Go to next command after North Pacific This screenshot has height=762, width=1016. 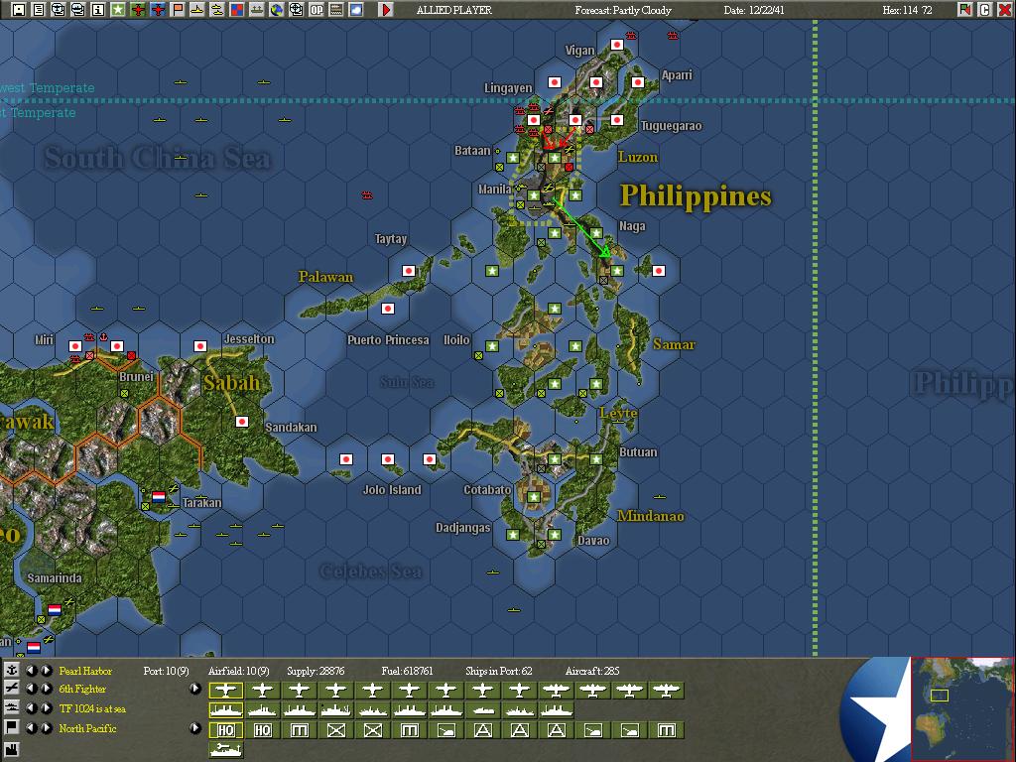46,727
